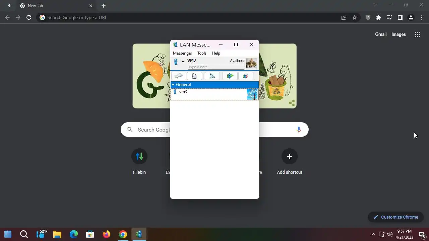Open the Gmail link
The width and height of the screenshot is (429, 241).
[x=381, y=34]
